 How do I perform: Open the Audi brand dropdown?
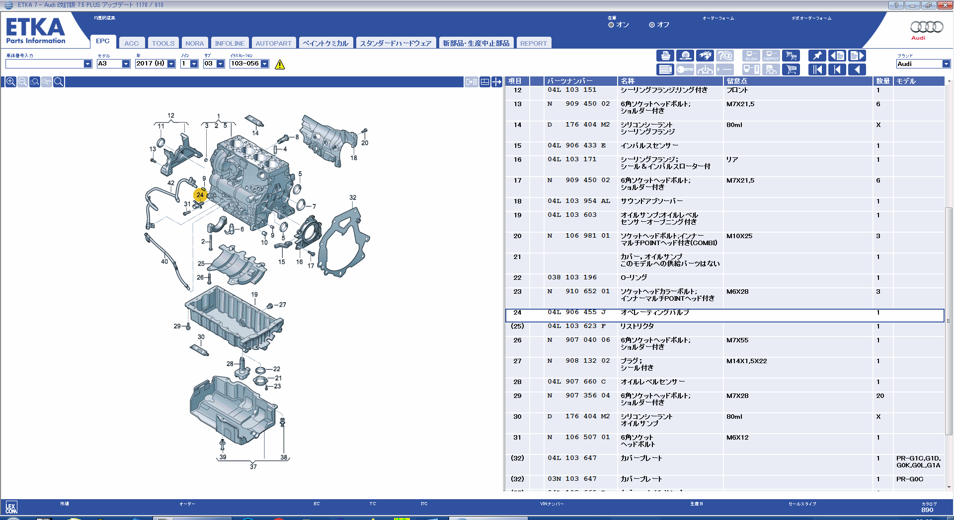click(946, 64)
